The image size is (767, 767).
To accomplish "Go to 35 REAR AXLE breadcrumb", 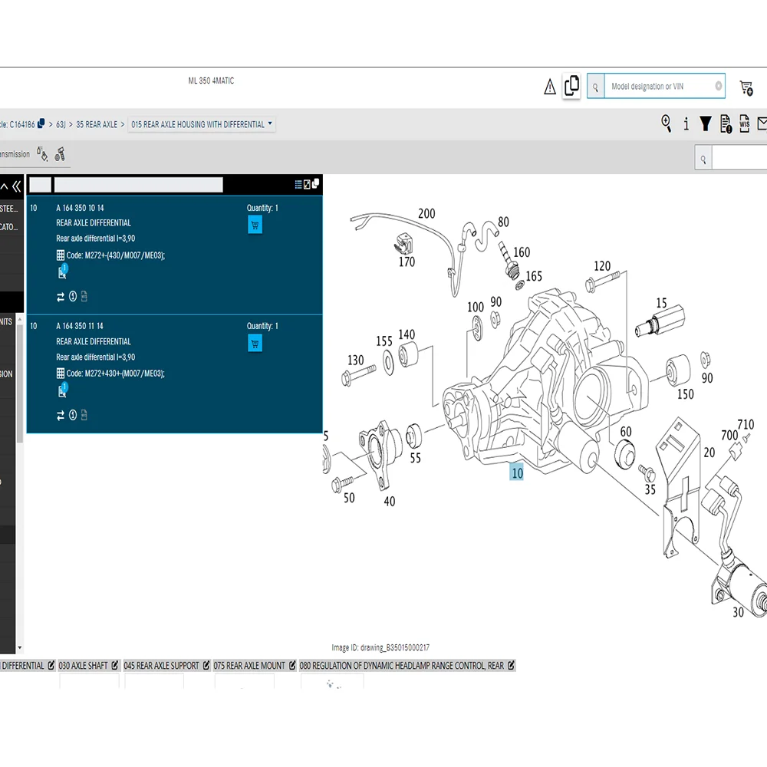I will click(97, 125).
